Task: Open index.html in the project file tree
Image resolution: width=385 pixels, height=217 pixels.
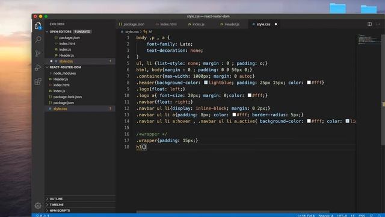Action: point(61,85)
